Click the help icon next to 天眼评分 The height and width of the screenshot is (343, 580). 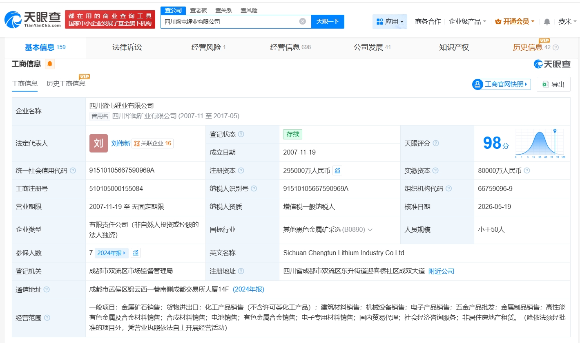pos(436,143)
